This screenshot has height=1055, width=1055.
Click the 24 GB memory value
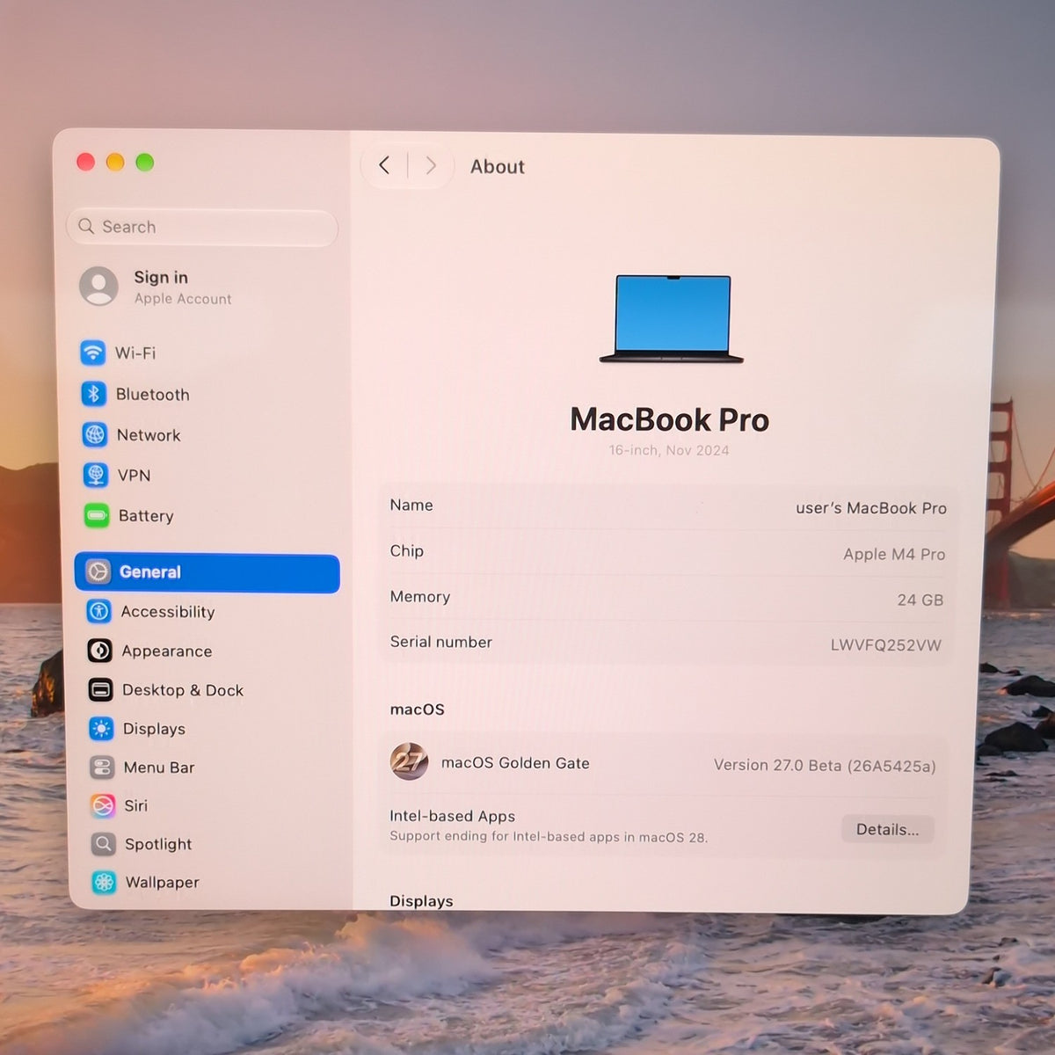tap(920, 600)
